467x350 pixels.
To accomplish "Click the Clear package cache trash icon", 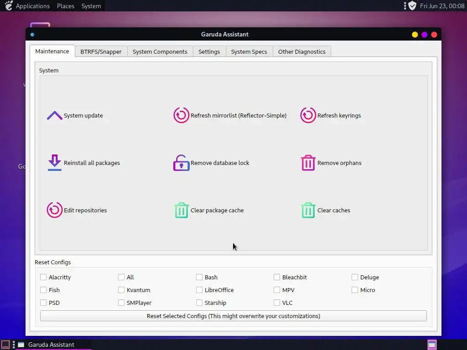I will (181, 210).
